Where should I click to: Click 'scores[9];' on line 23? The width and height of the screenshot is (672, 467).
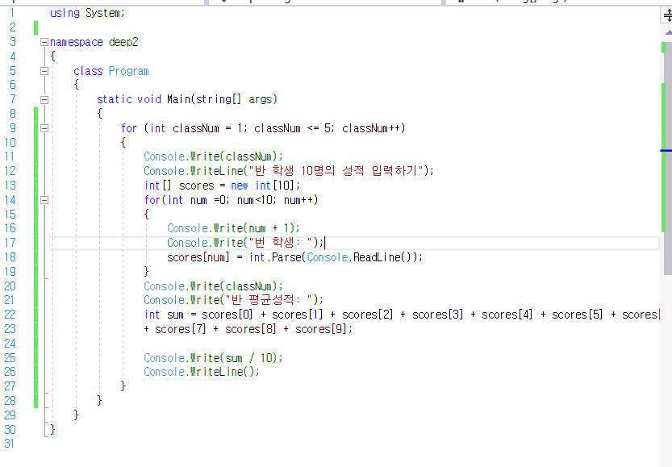point(323,329)
